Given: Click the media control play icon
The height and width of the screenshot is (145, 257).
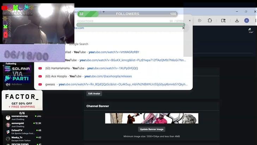Looking at the screenshot, I should pos(200,20).
